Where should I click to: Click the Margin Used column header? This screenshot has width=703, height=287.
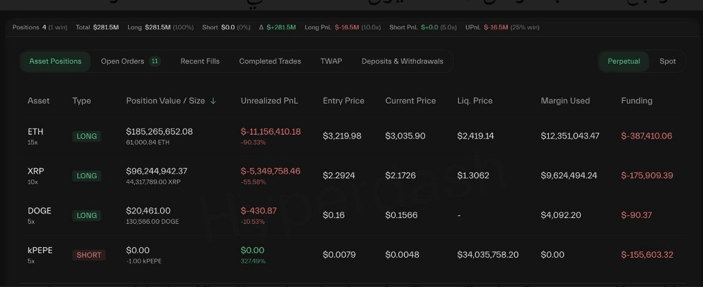(x=565, y=101)
